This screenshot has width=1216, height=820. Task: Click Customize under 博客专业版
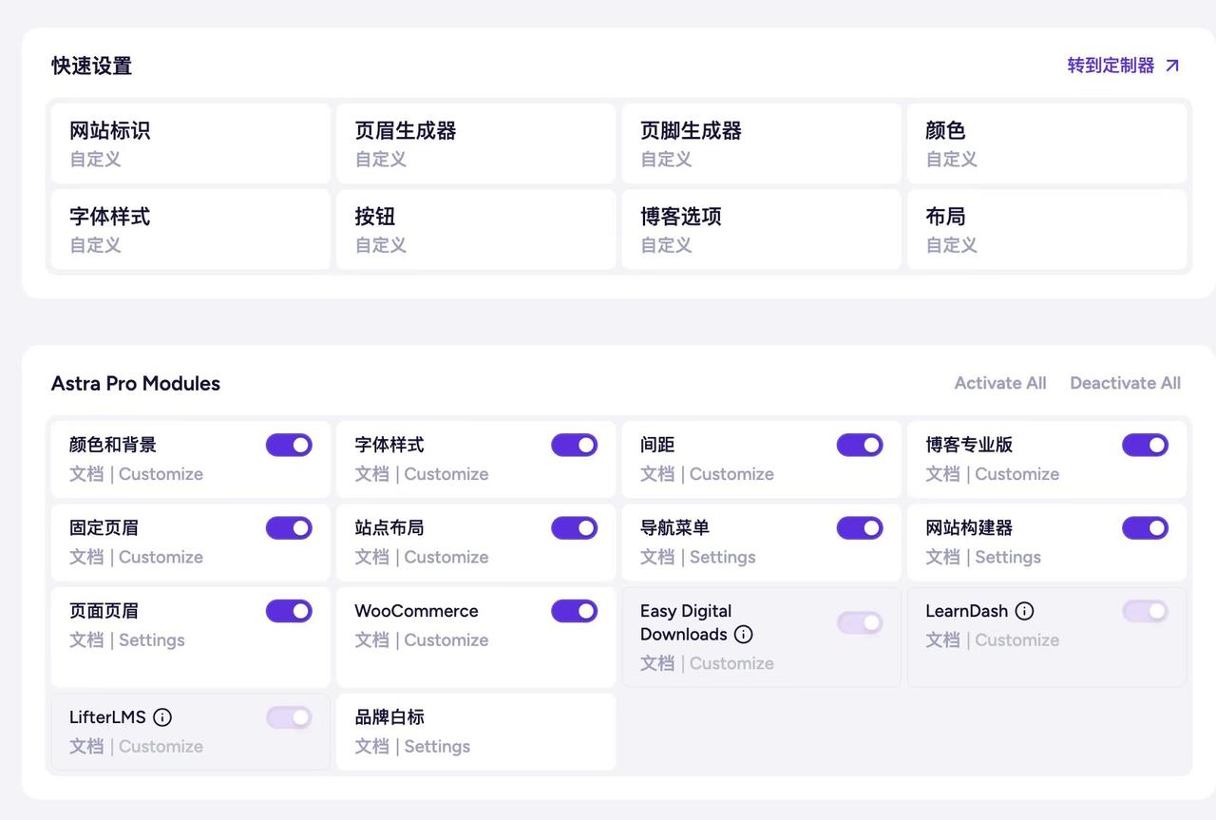click(x=1016, y=474)
